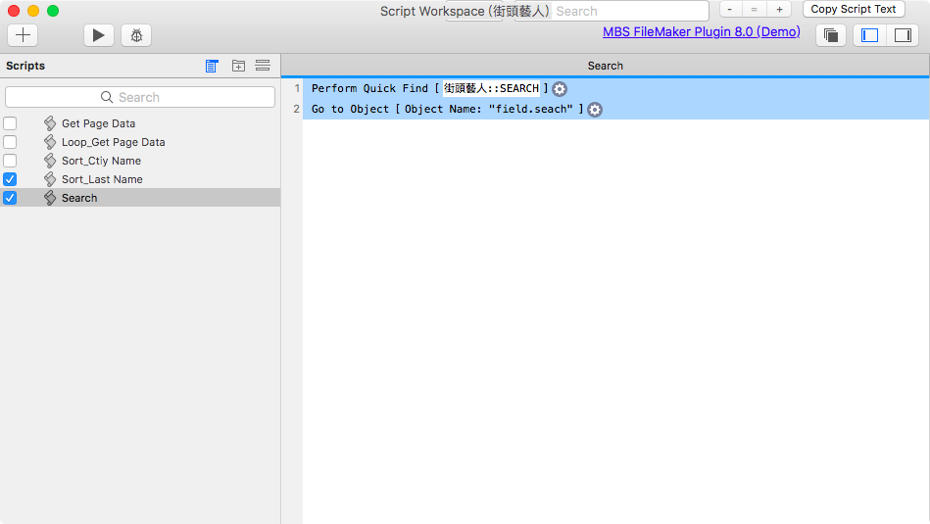930x524 pixels.
Task: Toggle the right steps pane
Action: point(903,35)
